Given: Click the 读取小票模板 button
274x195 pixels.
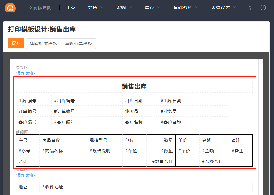Looking at the screenshot, I should 78,44.
